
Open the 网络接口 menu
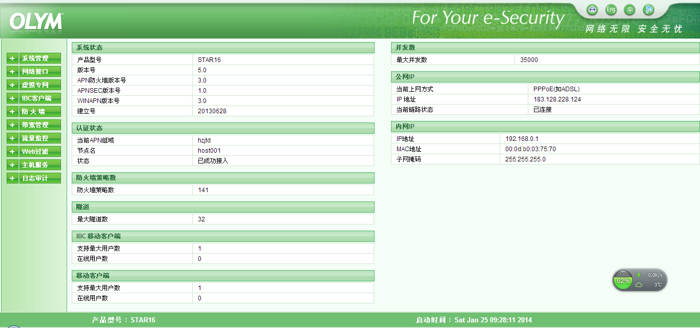(40, 72)
